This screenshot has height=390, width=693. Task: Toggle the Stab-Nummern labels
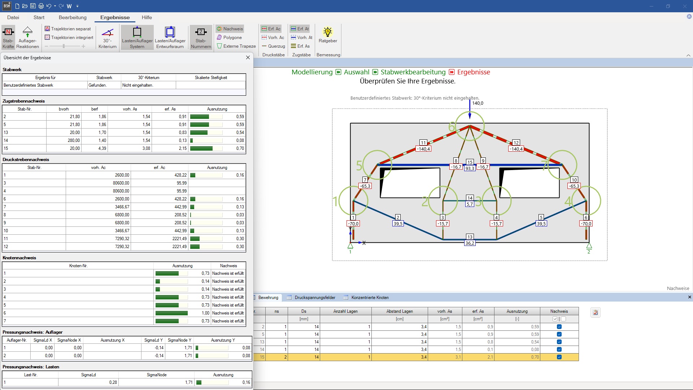[201, 37]
